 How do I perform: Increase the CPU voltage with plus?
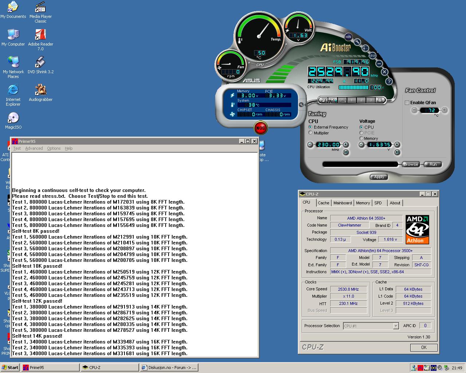397,145
